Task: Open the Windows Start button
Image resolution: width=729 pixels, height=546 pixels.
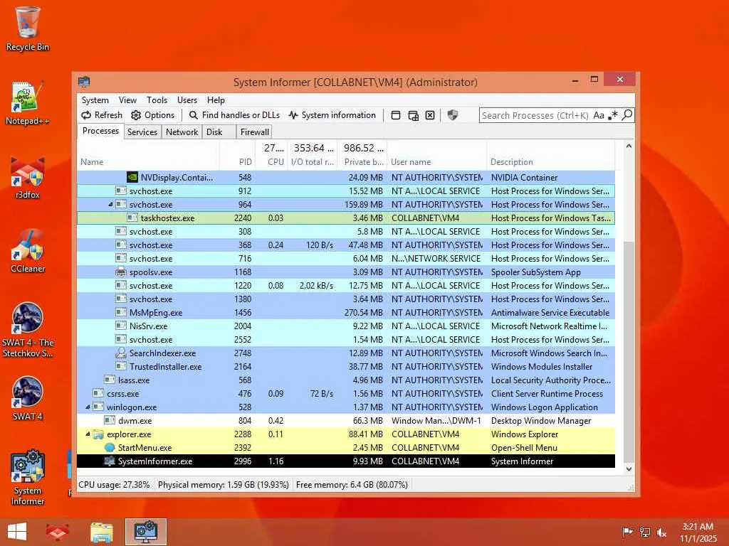Action: [x=17, y=532]
